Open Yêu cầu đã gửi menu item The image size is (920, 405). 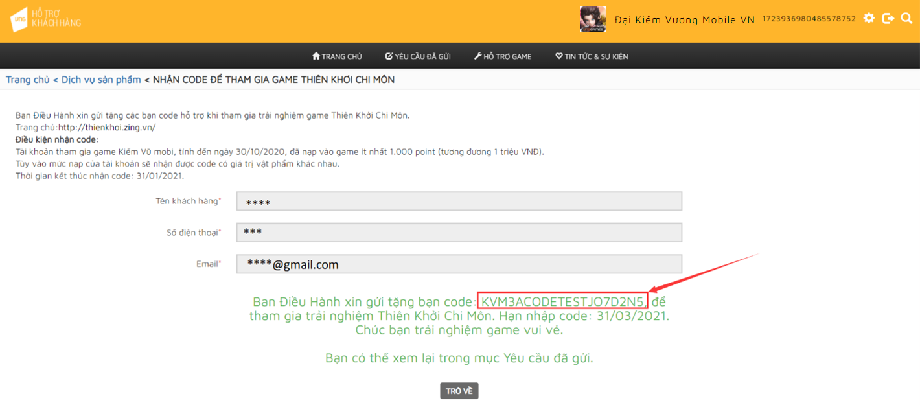418,56
